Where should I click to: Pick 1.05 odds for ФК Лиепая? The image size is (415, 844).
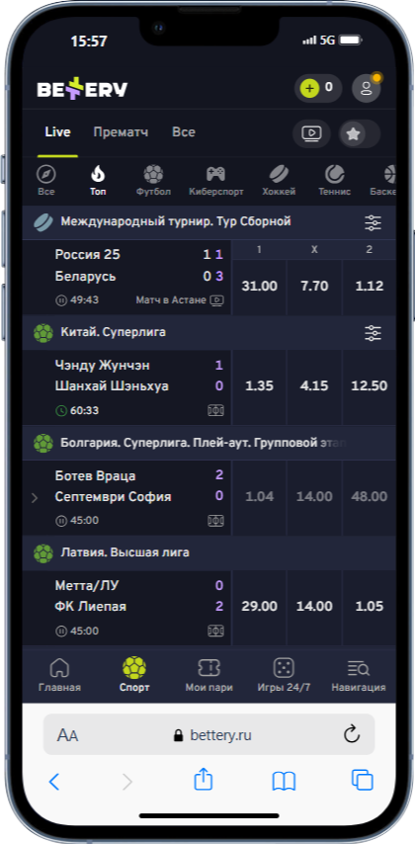click(370, 607)
